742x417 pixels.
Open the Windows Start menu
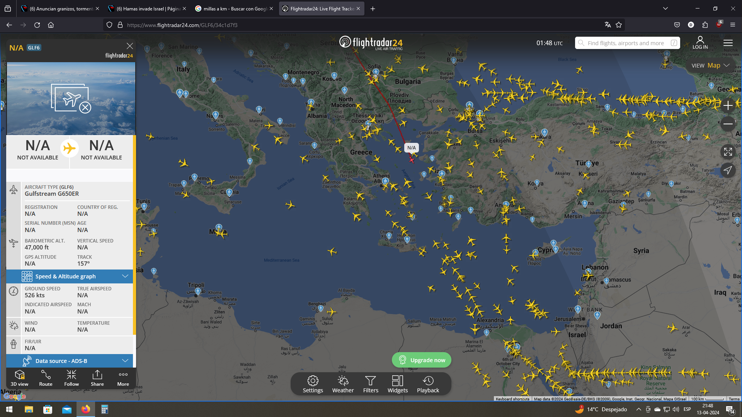point(9,409)
